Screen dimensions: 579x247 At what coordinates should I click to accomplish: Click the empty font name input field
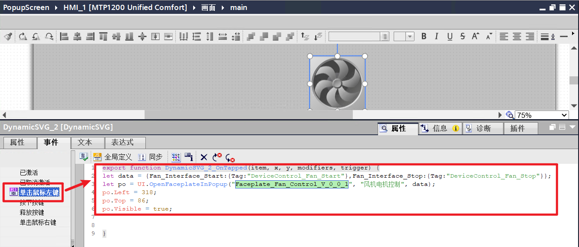point(355,37)
